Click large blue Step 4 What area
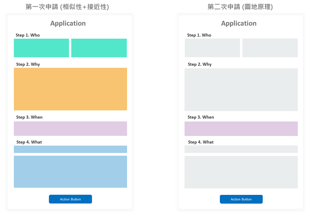This screenshot has height=217, width=309. [x=70, y=172]
